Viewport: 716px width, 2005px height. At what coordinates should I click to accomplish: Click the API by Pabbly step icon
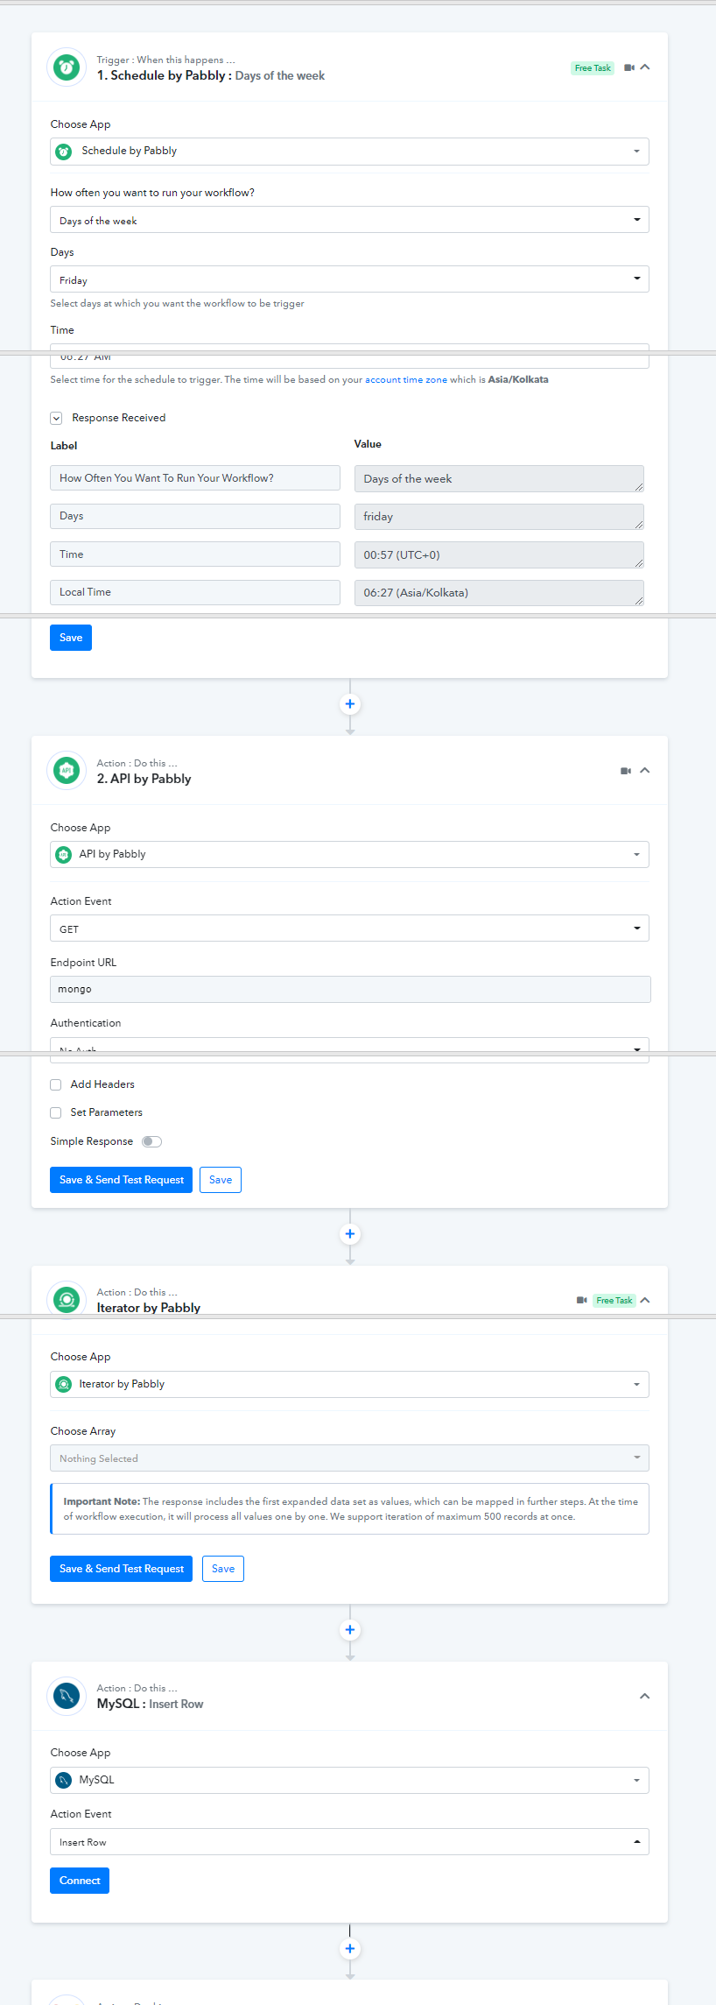click(67, 771)
